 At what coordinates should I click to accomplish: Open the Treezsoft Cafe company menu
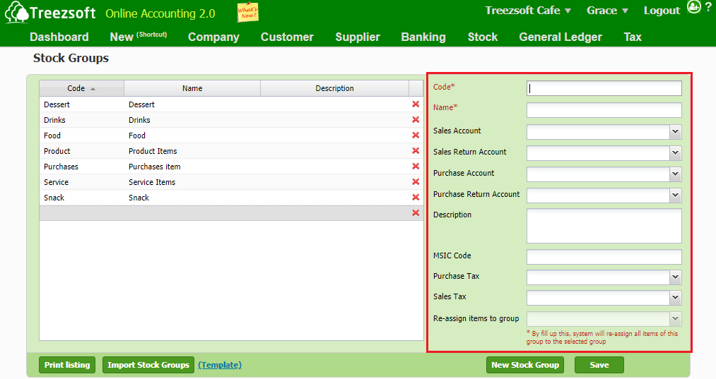pyautogui.click(x=529, y=11)
